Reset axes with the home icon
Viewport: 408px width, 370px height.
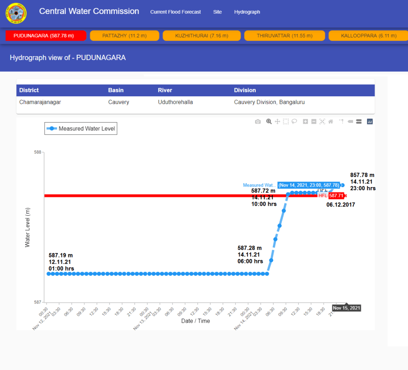pos(330,122)
